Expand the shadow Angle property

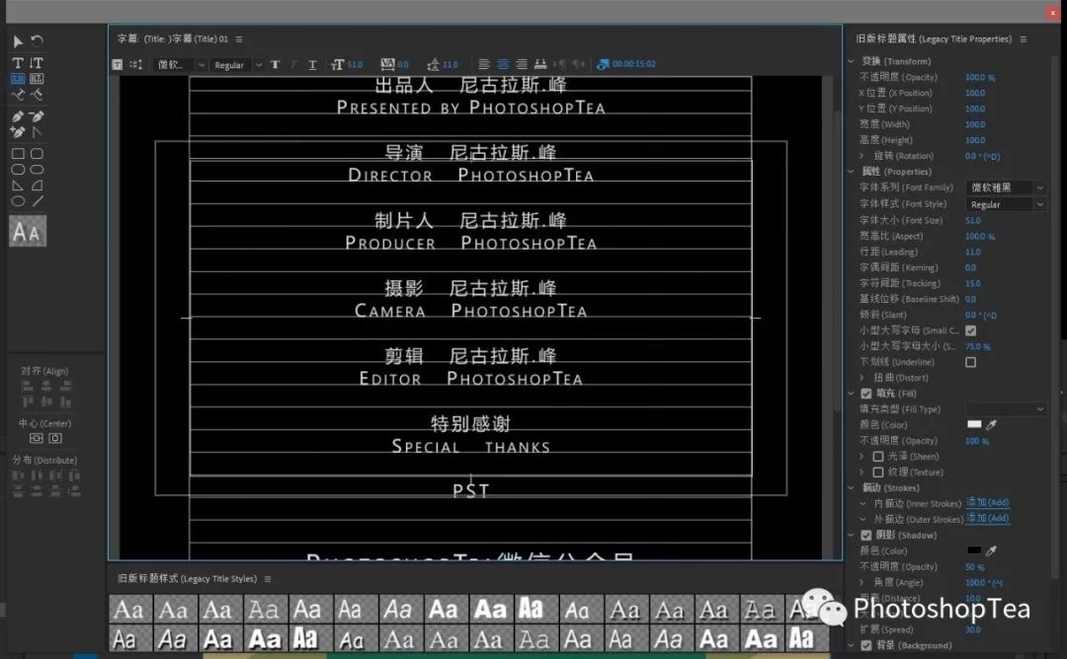tap(862, 582)
